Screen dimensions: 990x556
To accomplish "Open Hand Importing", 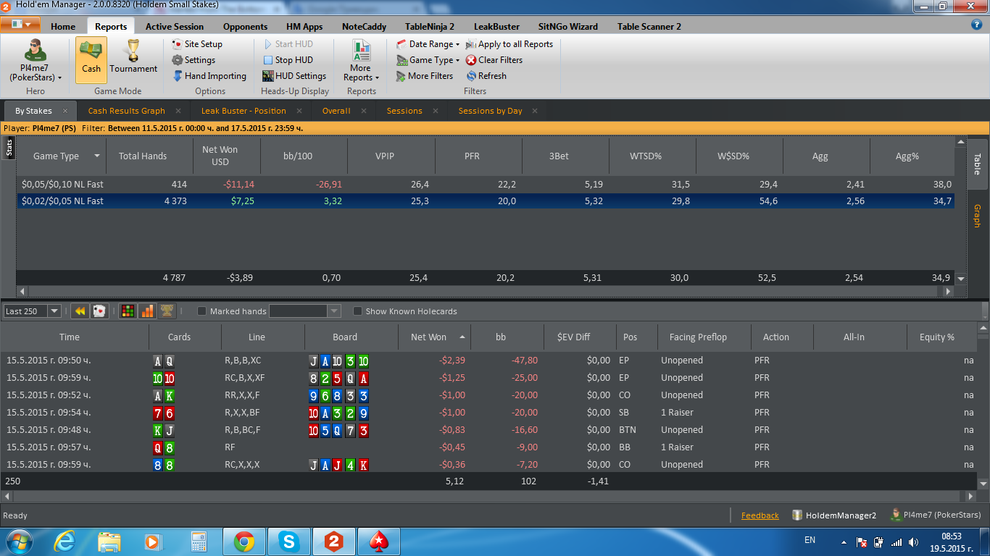I will 209,76.
